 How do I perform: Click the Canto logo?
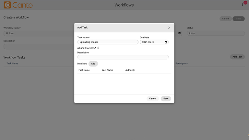[x=18, y=5]
